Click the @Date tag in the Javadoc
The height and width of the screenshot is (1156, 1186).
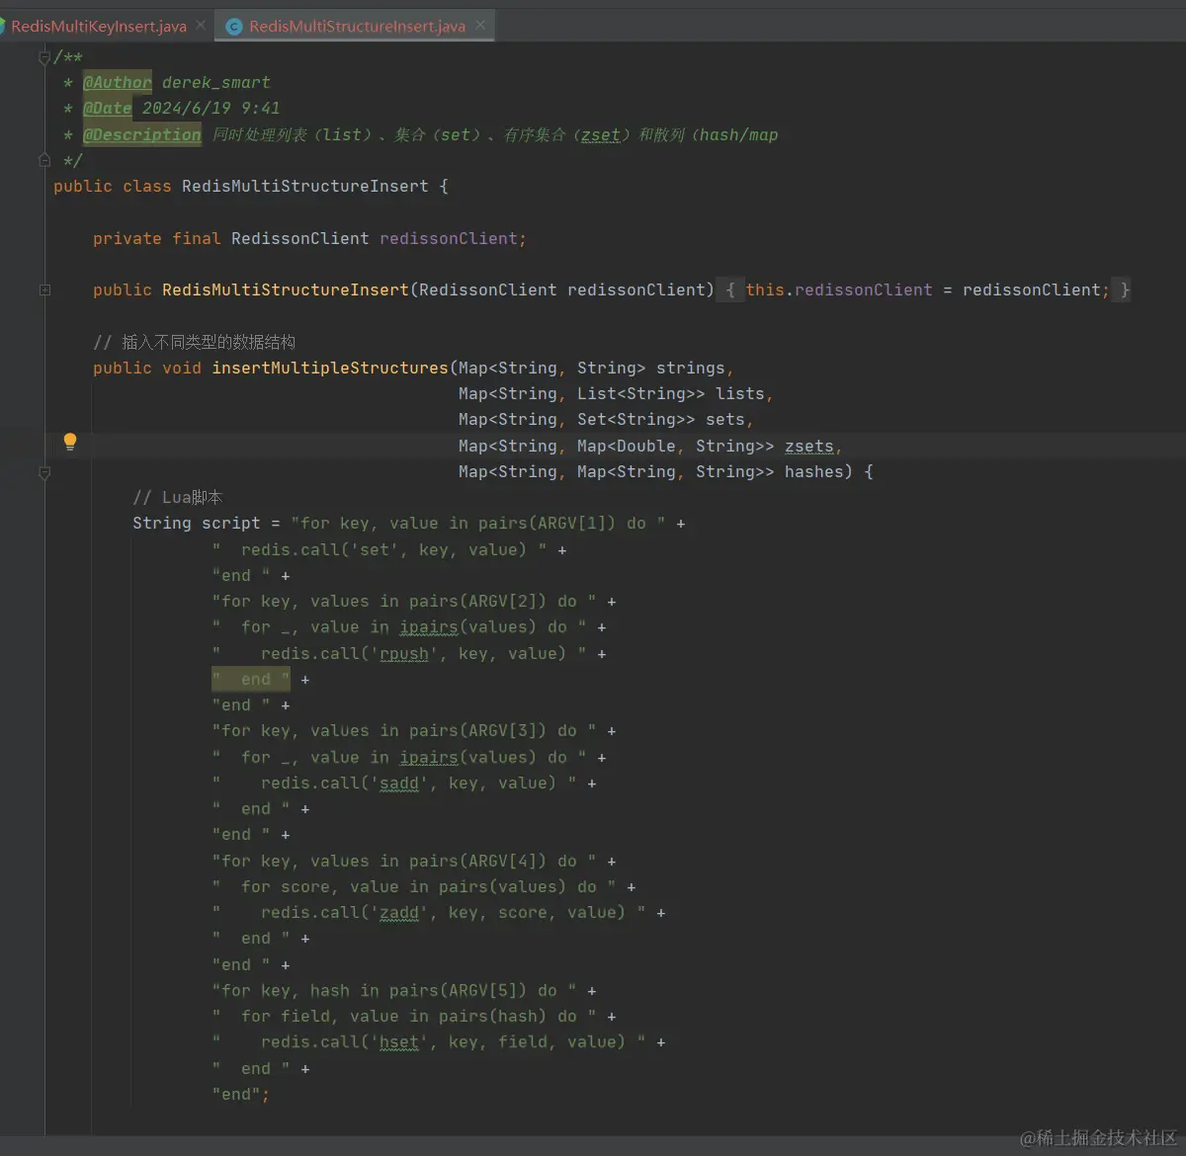108,108
